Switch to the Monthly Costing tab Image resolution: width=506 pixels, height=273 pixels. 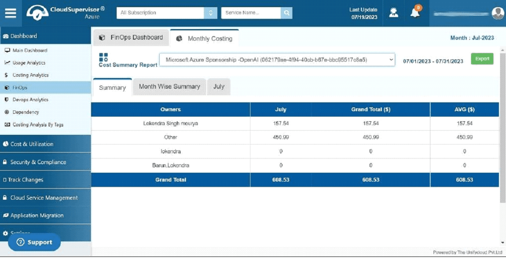point(204,38)
